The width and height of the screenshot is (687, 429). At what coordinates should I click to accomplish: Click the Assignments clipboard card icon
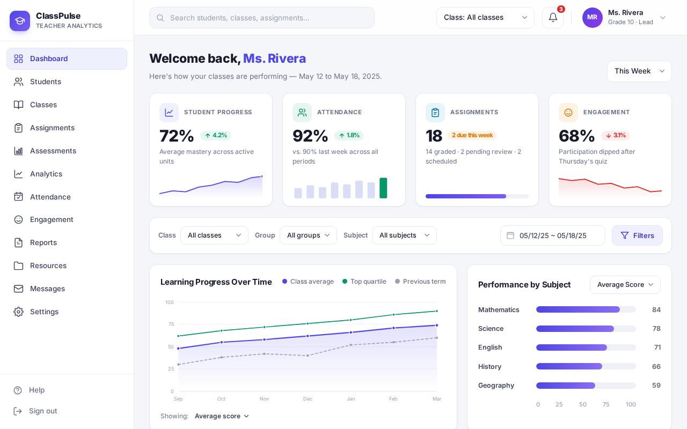pos(435,113)
